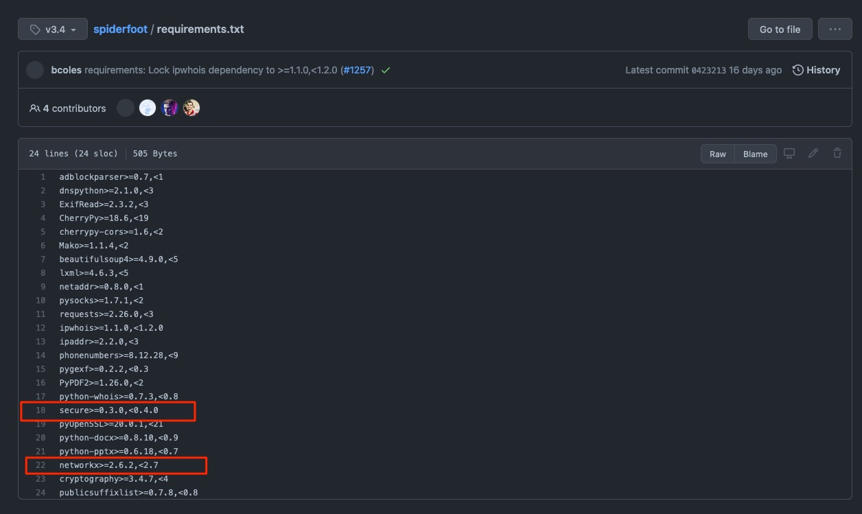Delete the file using the trash icon
Image resolution: width=862 pixels, height=514 pixels.
coord(837,153)
